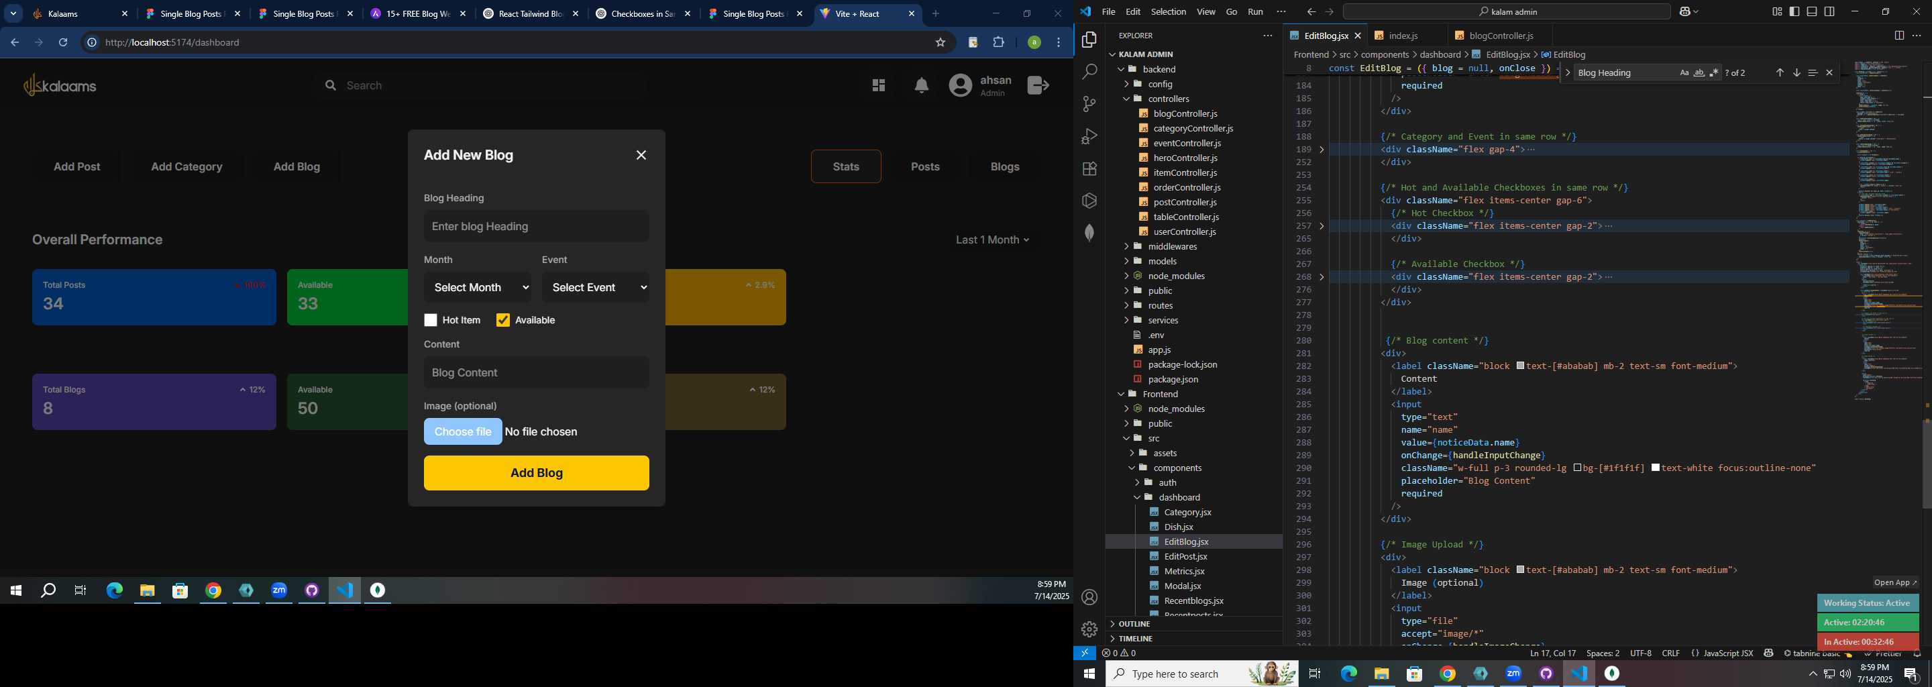The height and width of the screenshot is (687, 1932).
Task: Bookmark this page with the star icon
Action: click(x=941, y=43)
